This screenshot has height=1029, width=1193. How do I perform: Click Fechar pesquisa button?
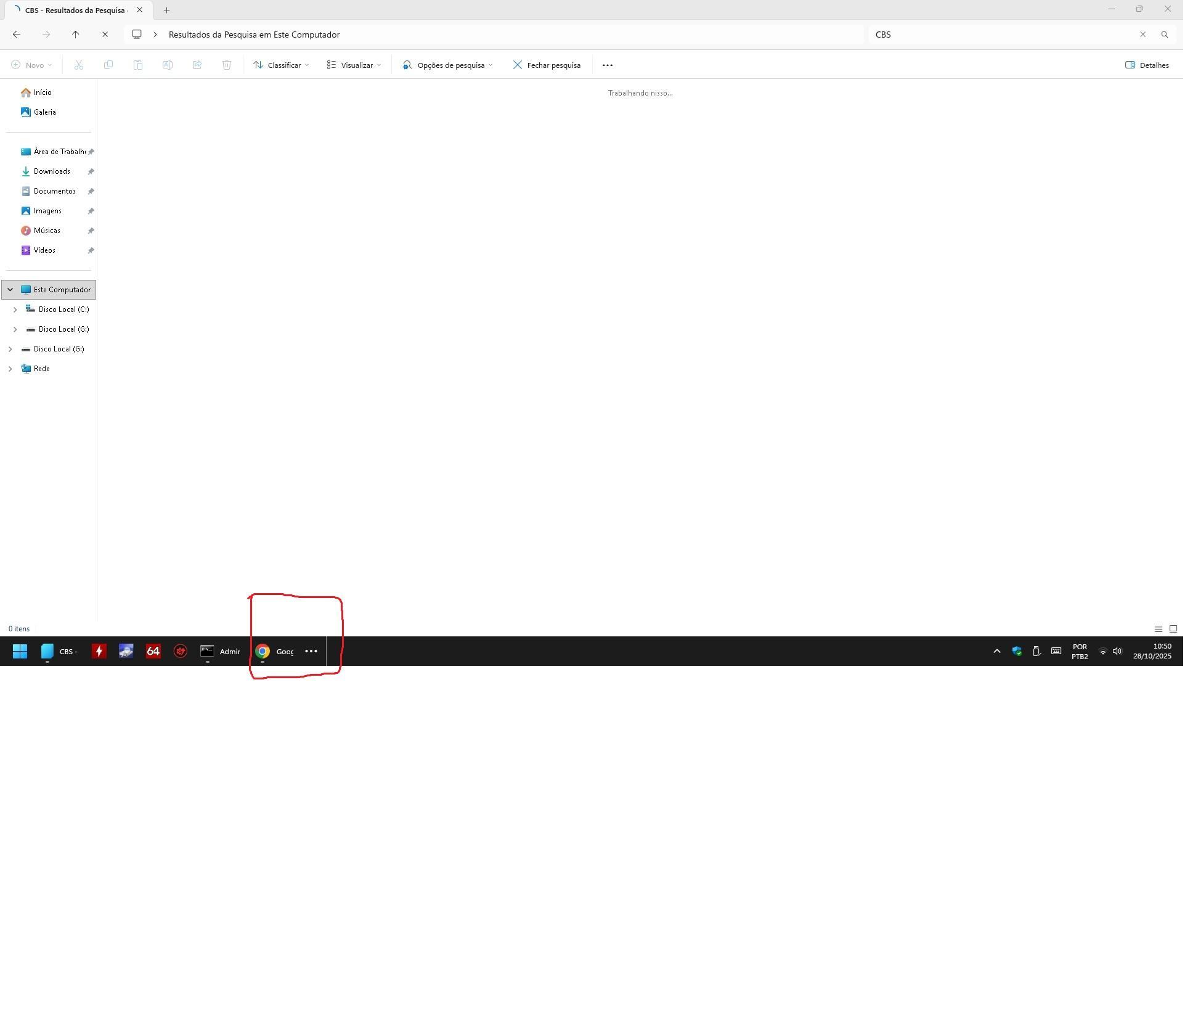coord(547,65)
